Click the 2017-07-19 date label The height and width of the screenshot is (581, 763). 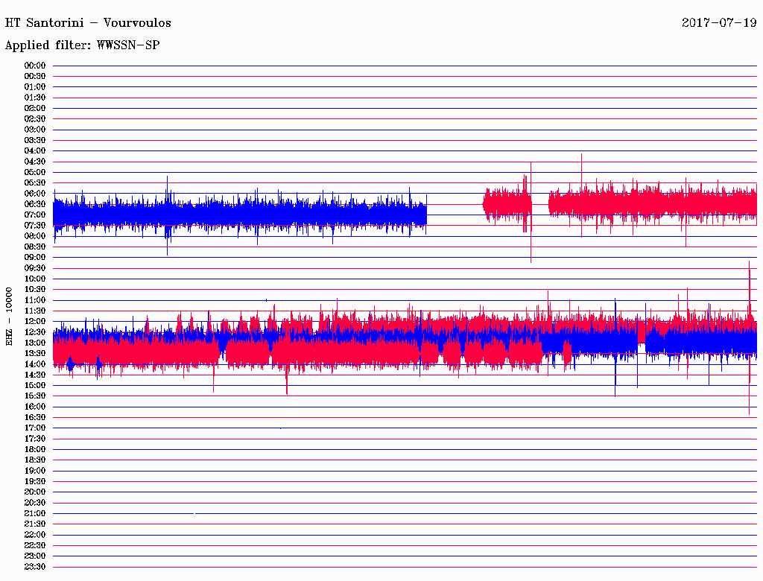pyautogui.click(x=719, y=22)
